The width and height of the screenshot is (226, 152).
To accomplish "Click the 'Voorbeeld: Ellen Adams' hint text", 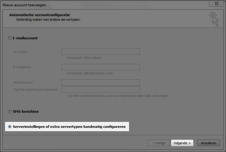I will 84,58.
